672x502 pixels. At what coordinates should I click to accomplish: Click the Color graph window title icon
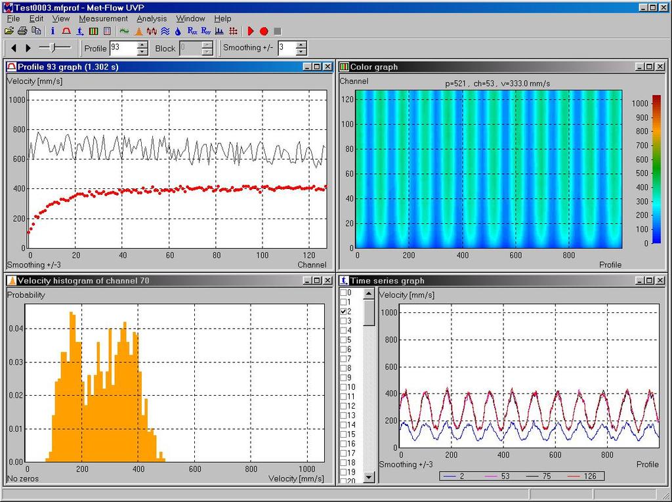pos(344,67)
